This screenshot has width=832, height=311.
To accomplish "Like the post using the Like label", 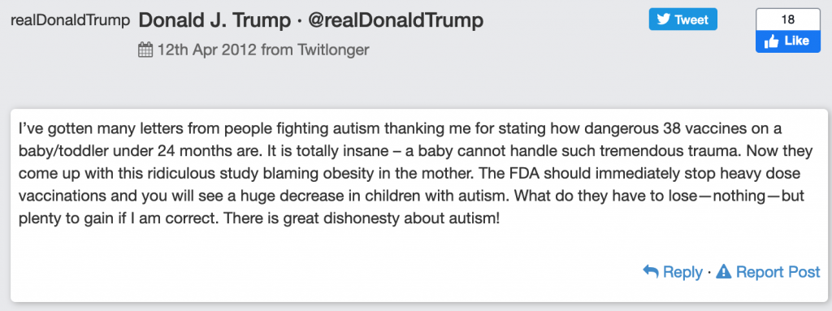I will point(796,41).
